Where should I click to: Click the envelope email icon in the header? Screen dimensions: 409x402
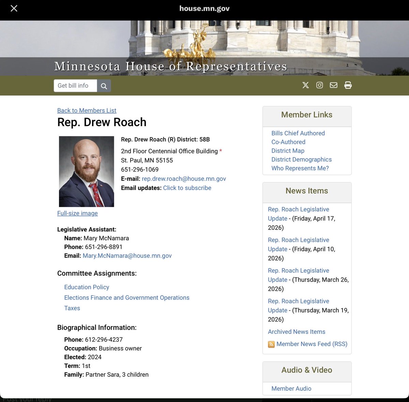(x=334, y=85)
